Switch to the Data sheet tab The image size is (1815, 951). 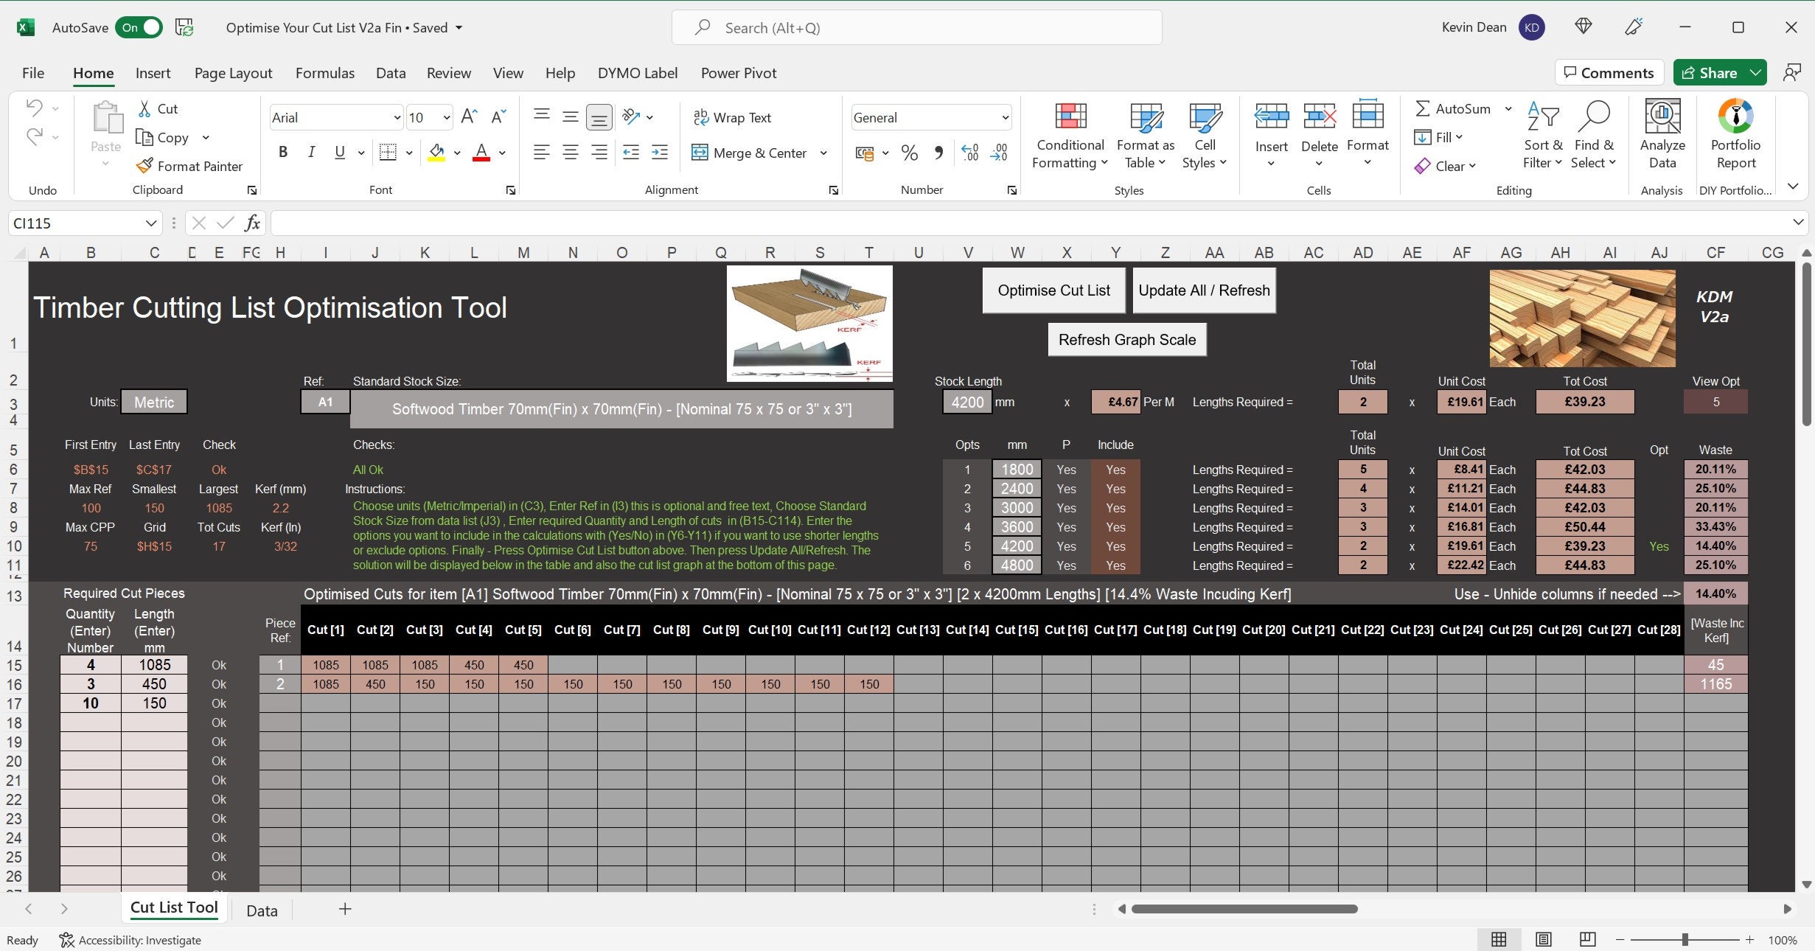pyautogui.click(x=262, y=910)
